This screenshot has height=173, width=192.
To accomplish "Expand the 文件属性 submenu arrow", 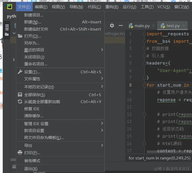I will (x=102, y=78).
